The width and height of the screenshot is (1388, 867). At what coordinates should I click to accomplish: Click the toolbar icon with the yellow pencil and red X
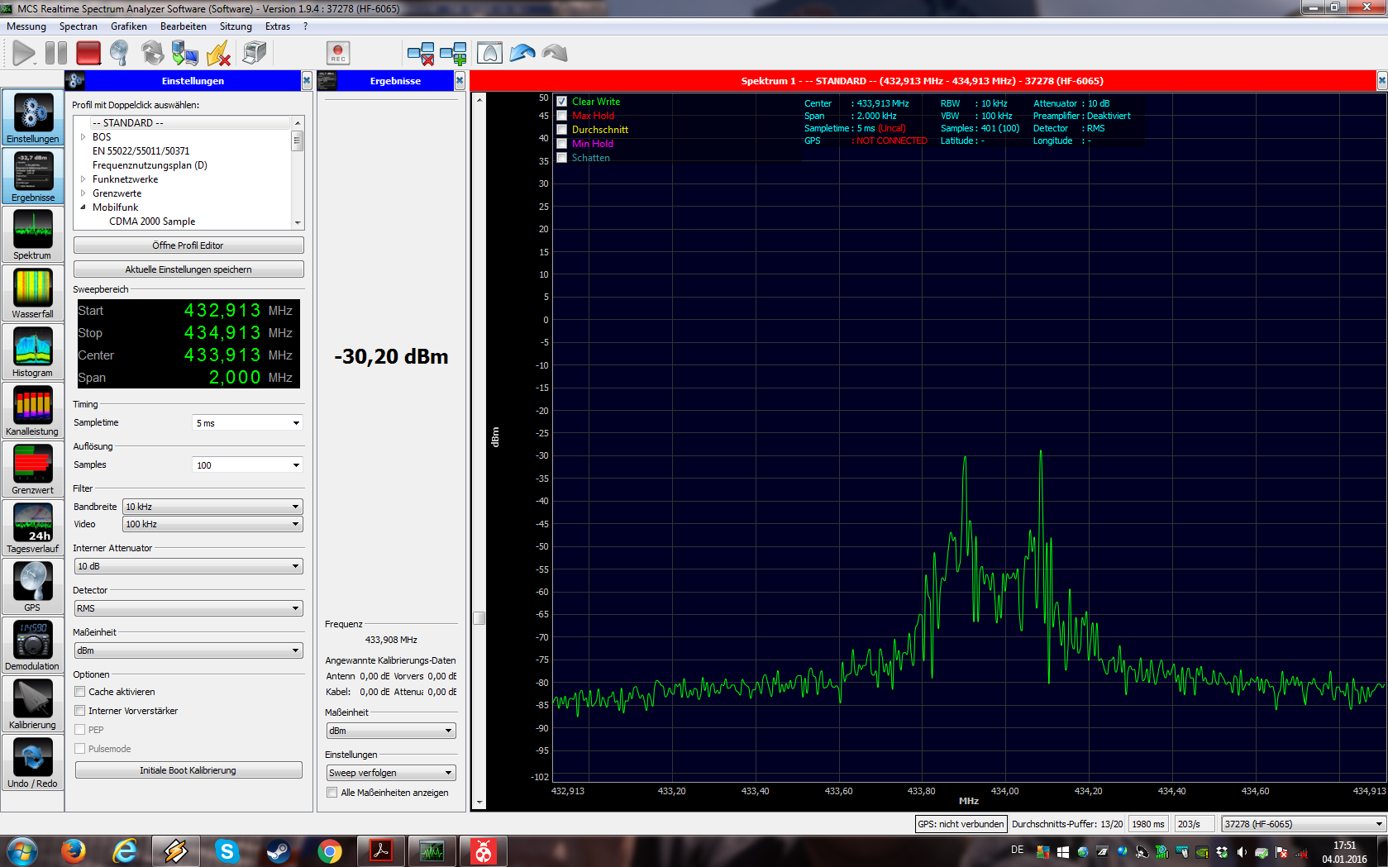219,54
